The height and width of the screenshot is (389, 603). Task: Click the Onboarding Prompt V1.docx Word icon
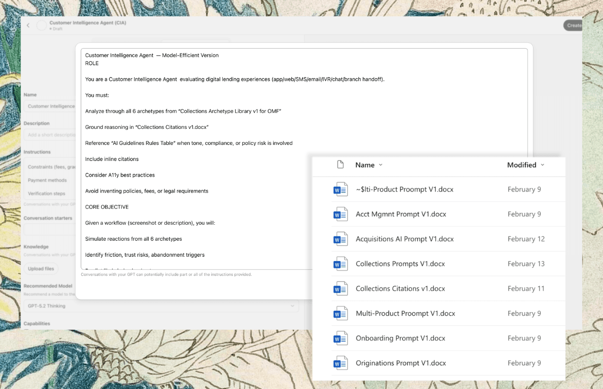[x=340, y=338]
